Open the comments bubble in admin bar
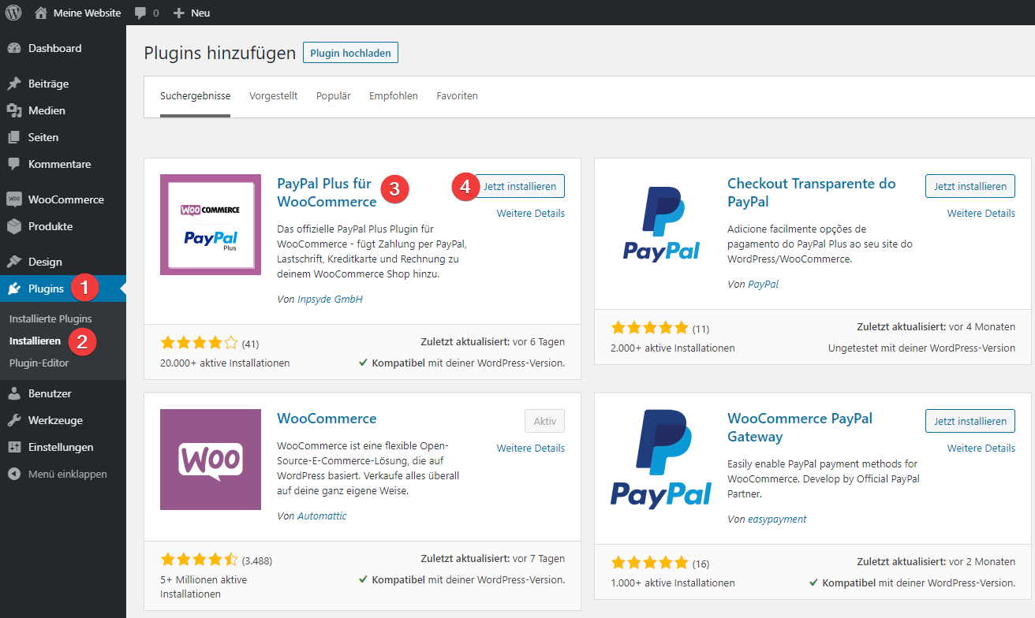This screenshot has height=618, width=1035. (140, 13)
